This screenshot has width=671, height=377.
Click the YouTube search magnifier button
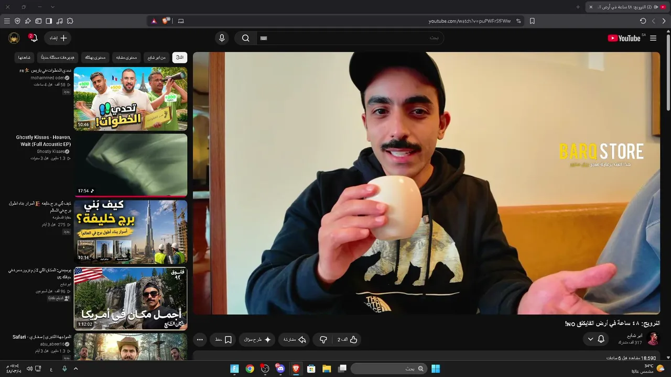245,38
